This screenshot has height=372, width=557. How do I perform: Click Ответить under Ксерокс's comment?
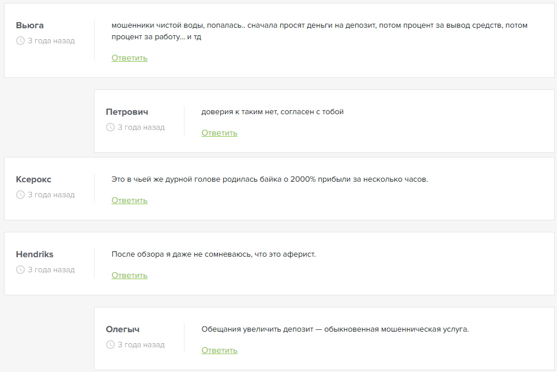129,200
